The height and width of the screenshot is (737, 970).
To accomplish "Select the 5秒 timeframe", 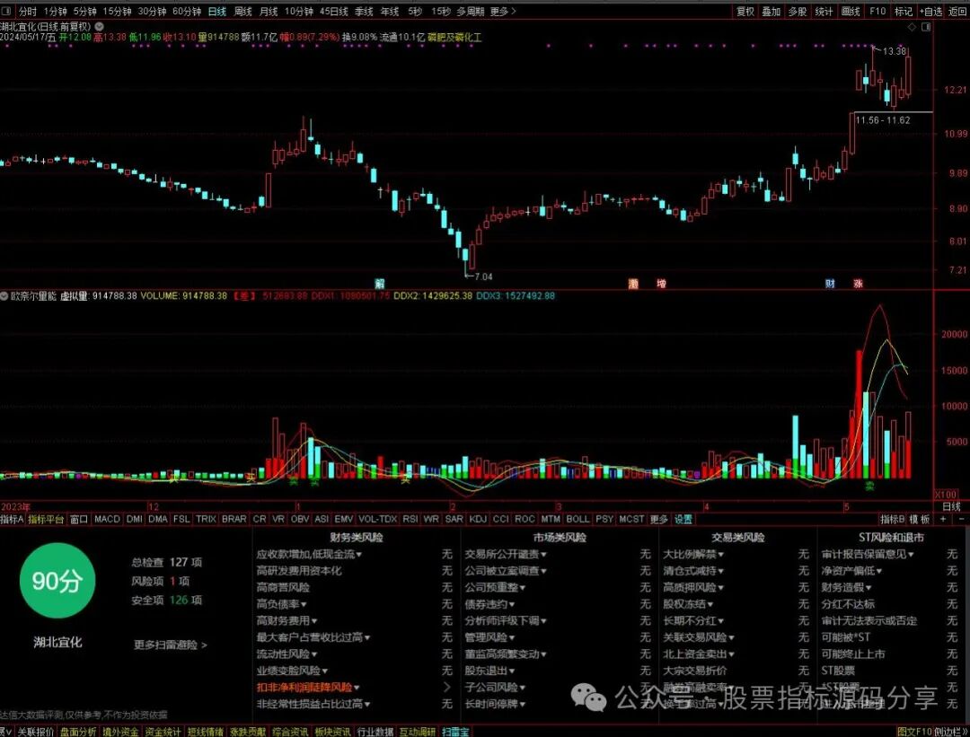I will 415,11.
